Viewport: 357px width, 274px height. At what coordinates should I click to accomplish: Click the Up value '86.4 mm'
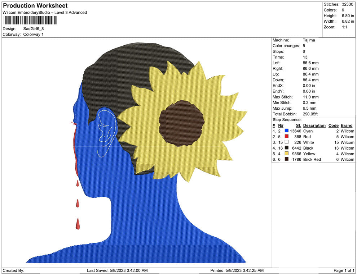click(x=310, y=74)
